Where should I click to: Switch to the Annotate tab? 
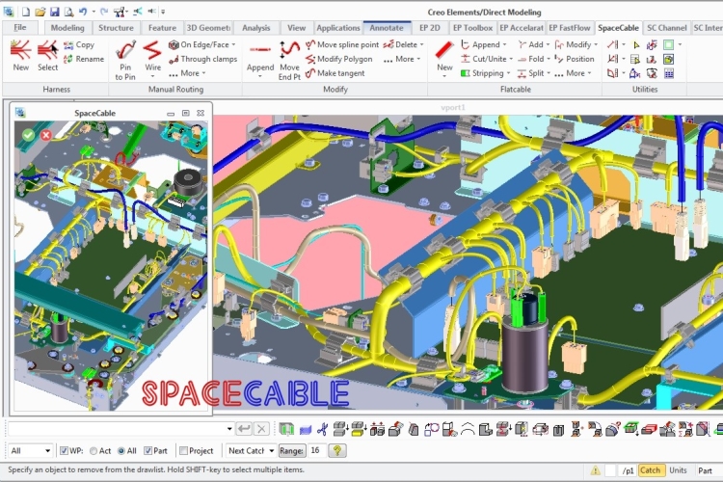[387, 28]
